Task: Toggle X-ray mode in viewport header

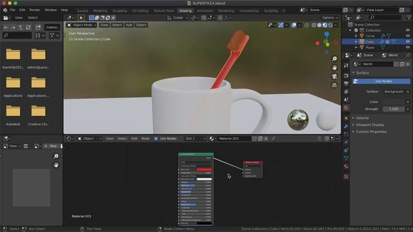Action: pos(307,25)
